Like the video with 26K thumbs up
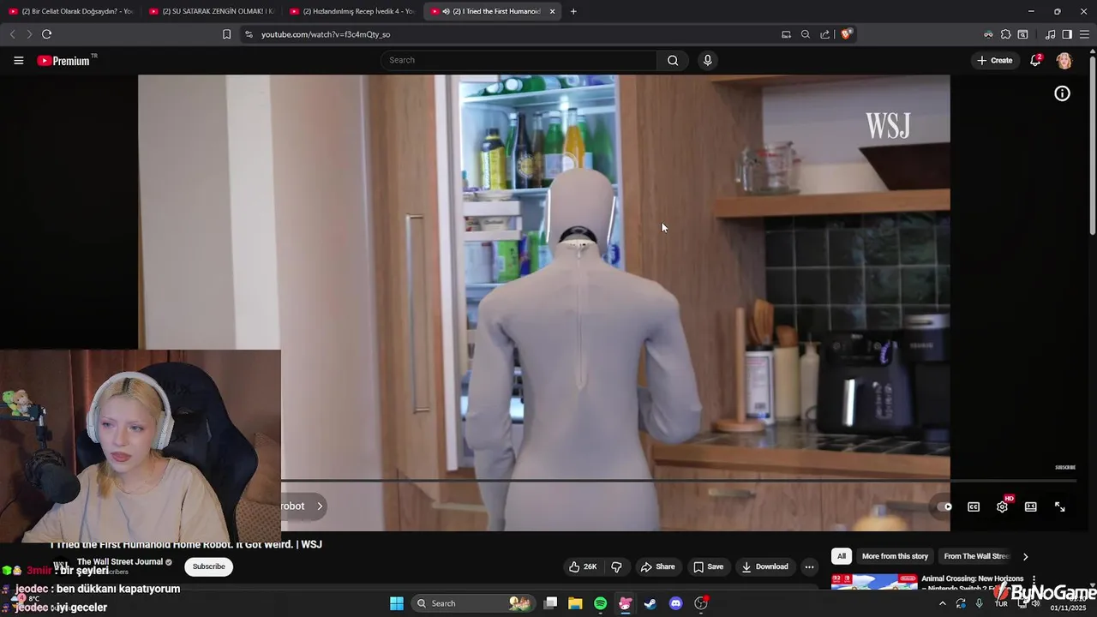This screenshot has width=1097, height=617. [583, 566]
